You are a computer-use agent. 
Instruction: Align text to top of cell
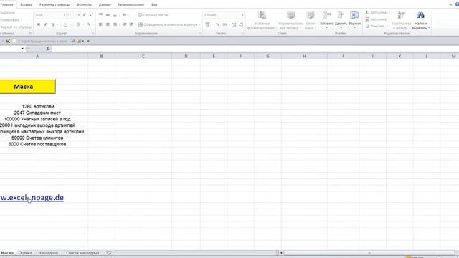tap(100, 15)
